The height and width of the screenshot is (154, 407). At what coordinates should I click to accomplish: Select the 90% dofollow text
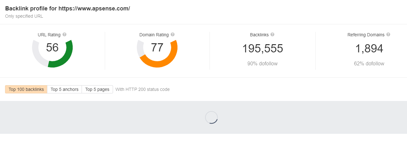[263, 64]
